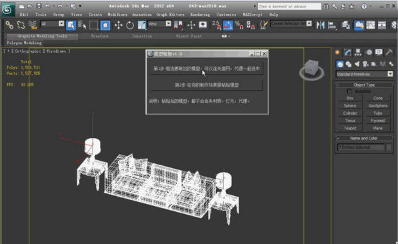This screenshot has width=398, height=244.
Task: Click the first step button in script dialog
Action: (x=207, y=68)
